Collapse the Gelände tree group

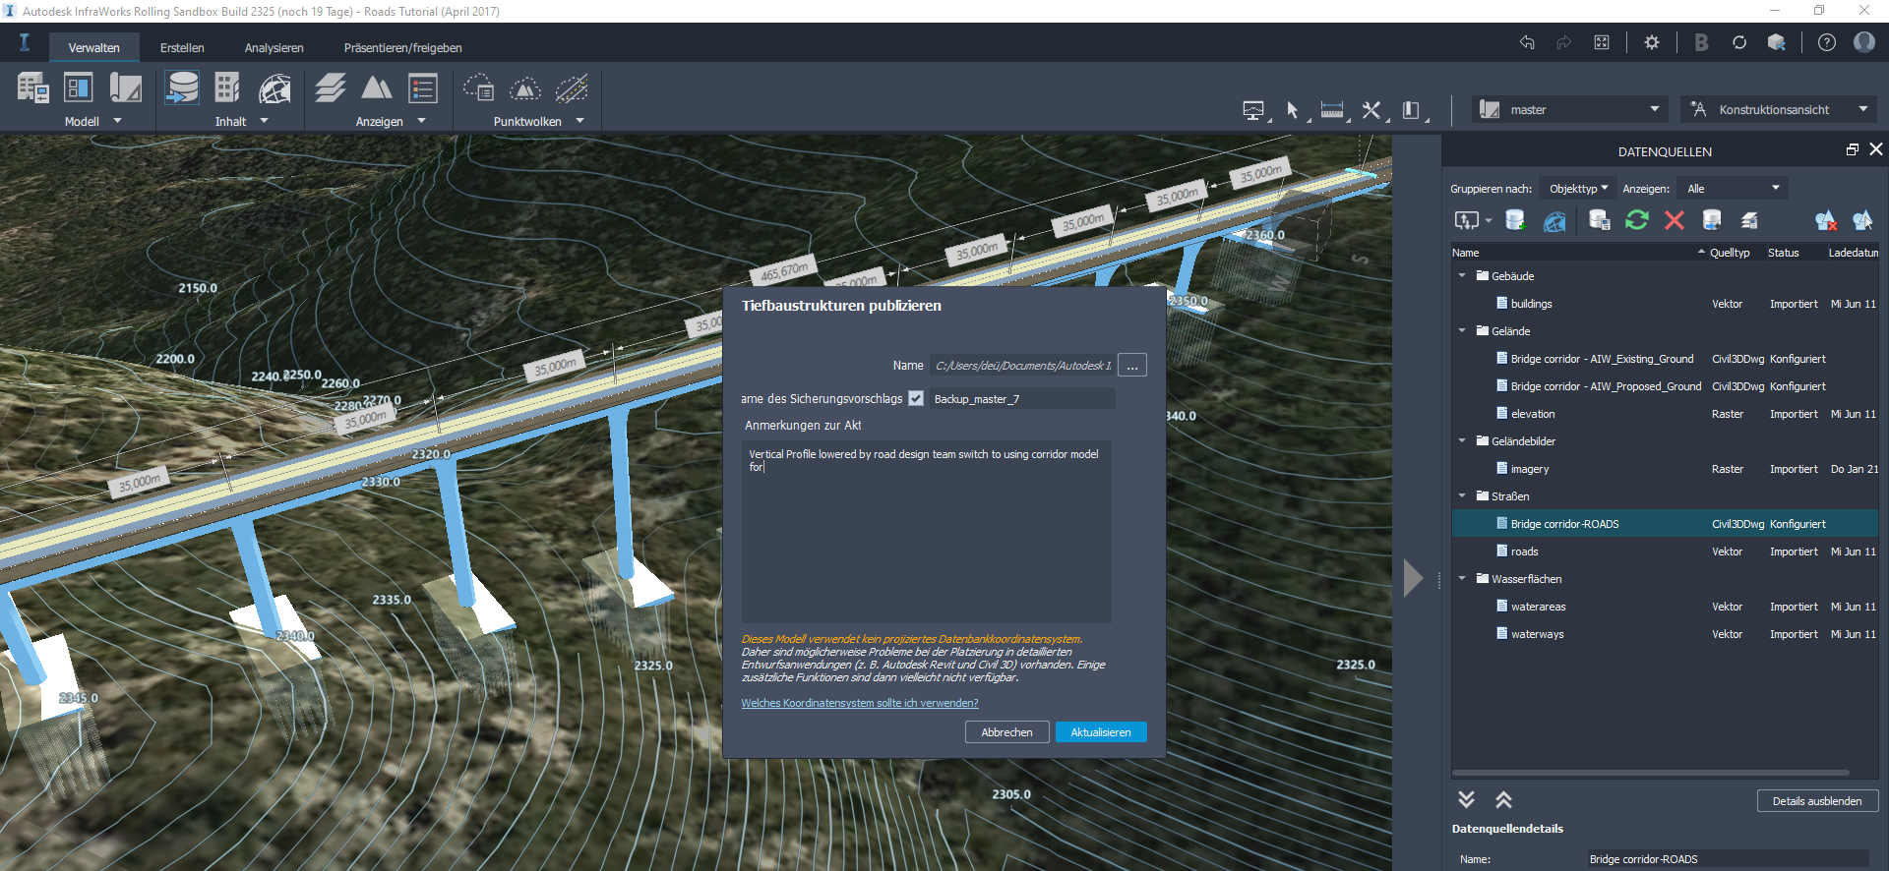coord(1462,331)
